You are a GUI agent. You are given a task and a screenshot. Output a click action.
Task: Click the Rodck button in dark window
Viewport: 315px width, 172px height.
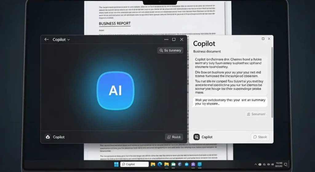(x=174, y=137)
